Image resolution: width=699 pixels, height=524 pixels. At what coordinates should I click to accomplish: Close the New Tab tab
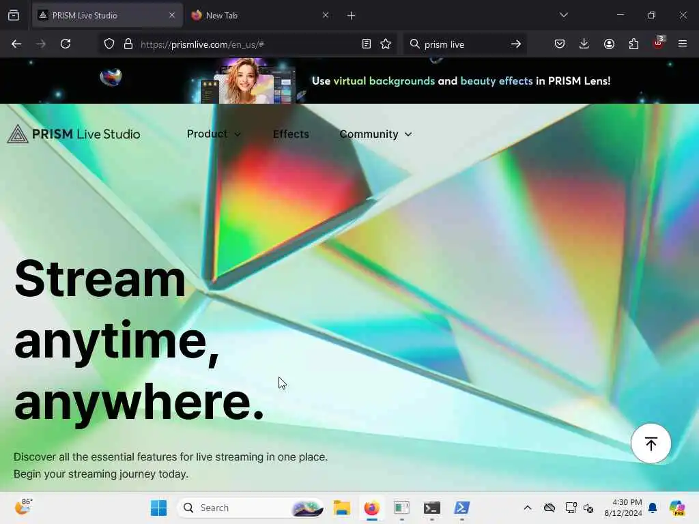pos(326,15)
